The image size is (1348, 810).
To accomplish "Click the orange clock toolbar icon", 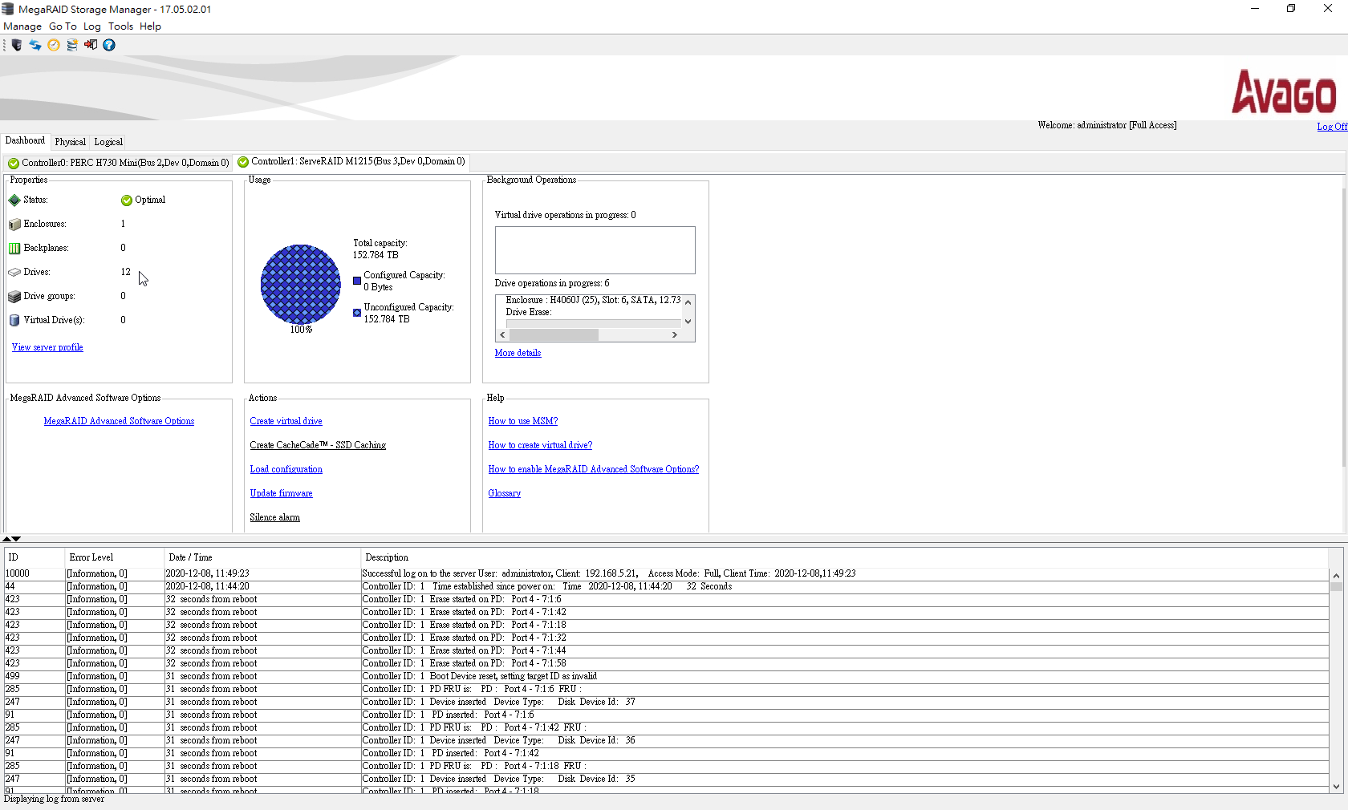I will tap(54, 45).
